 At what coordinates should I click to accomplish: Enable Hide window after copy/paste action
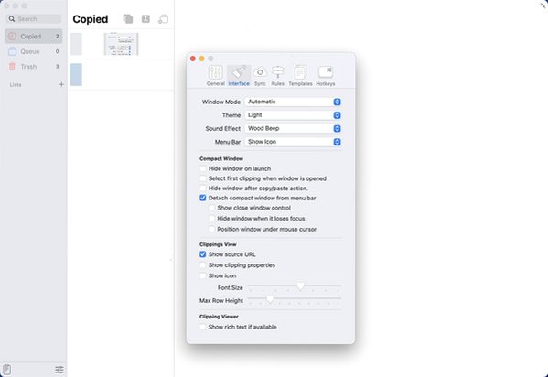click(203, 188)
